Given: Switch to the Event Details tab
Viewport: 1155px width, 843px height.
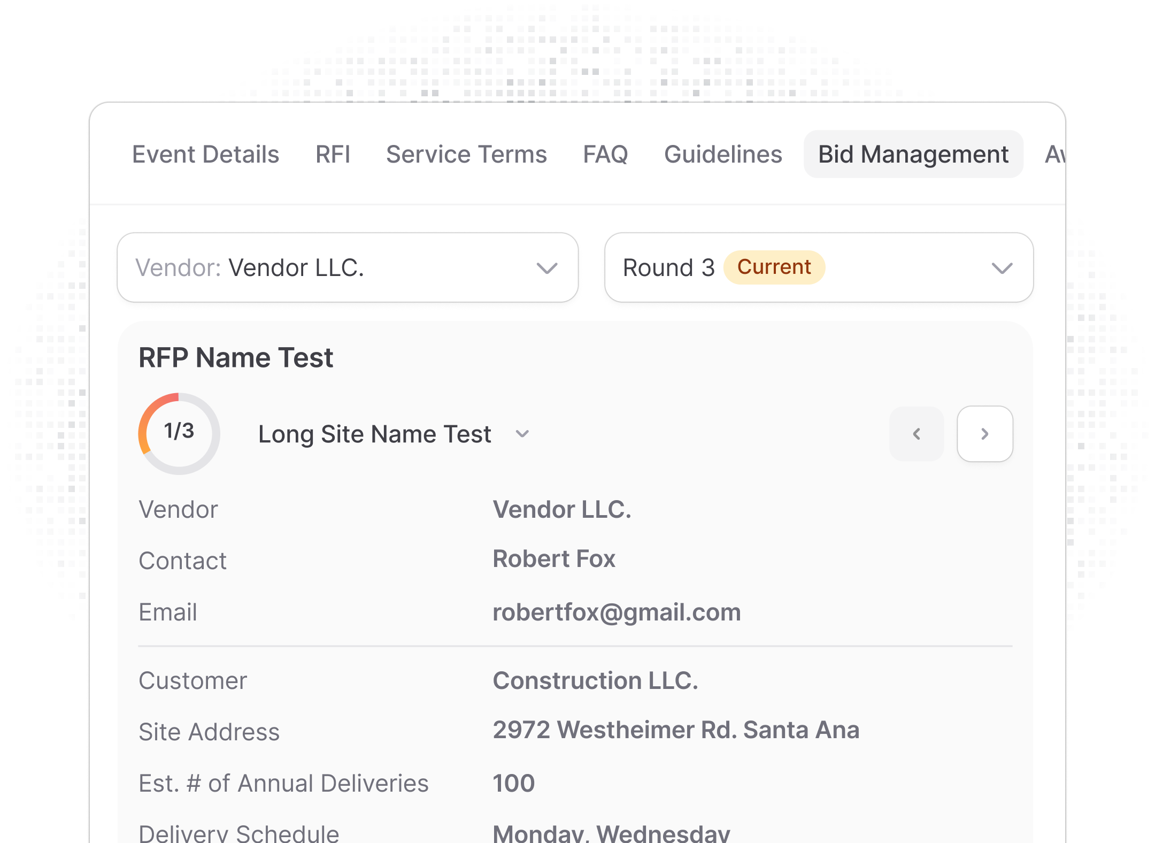Looking at the screenshot, I should point(205,155).
